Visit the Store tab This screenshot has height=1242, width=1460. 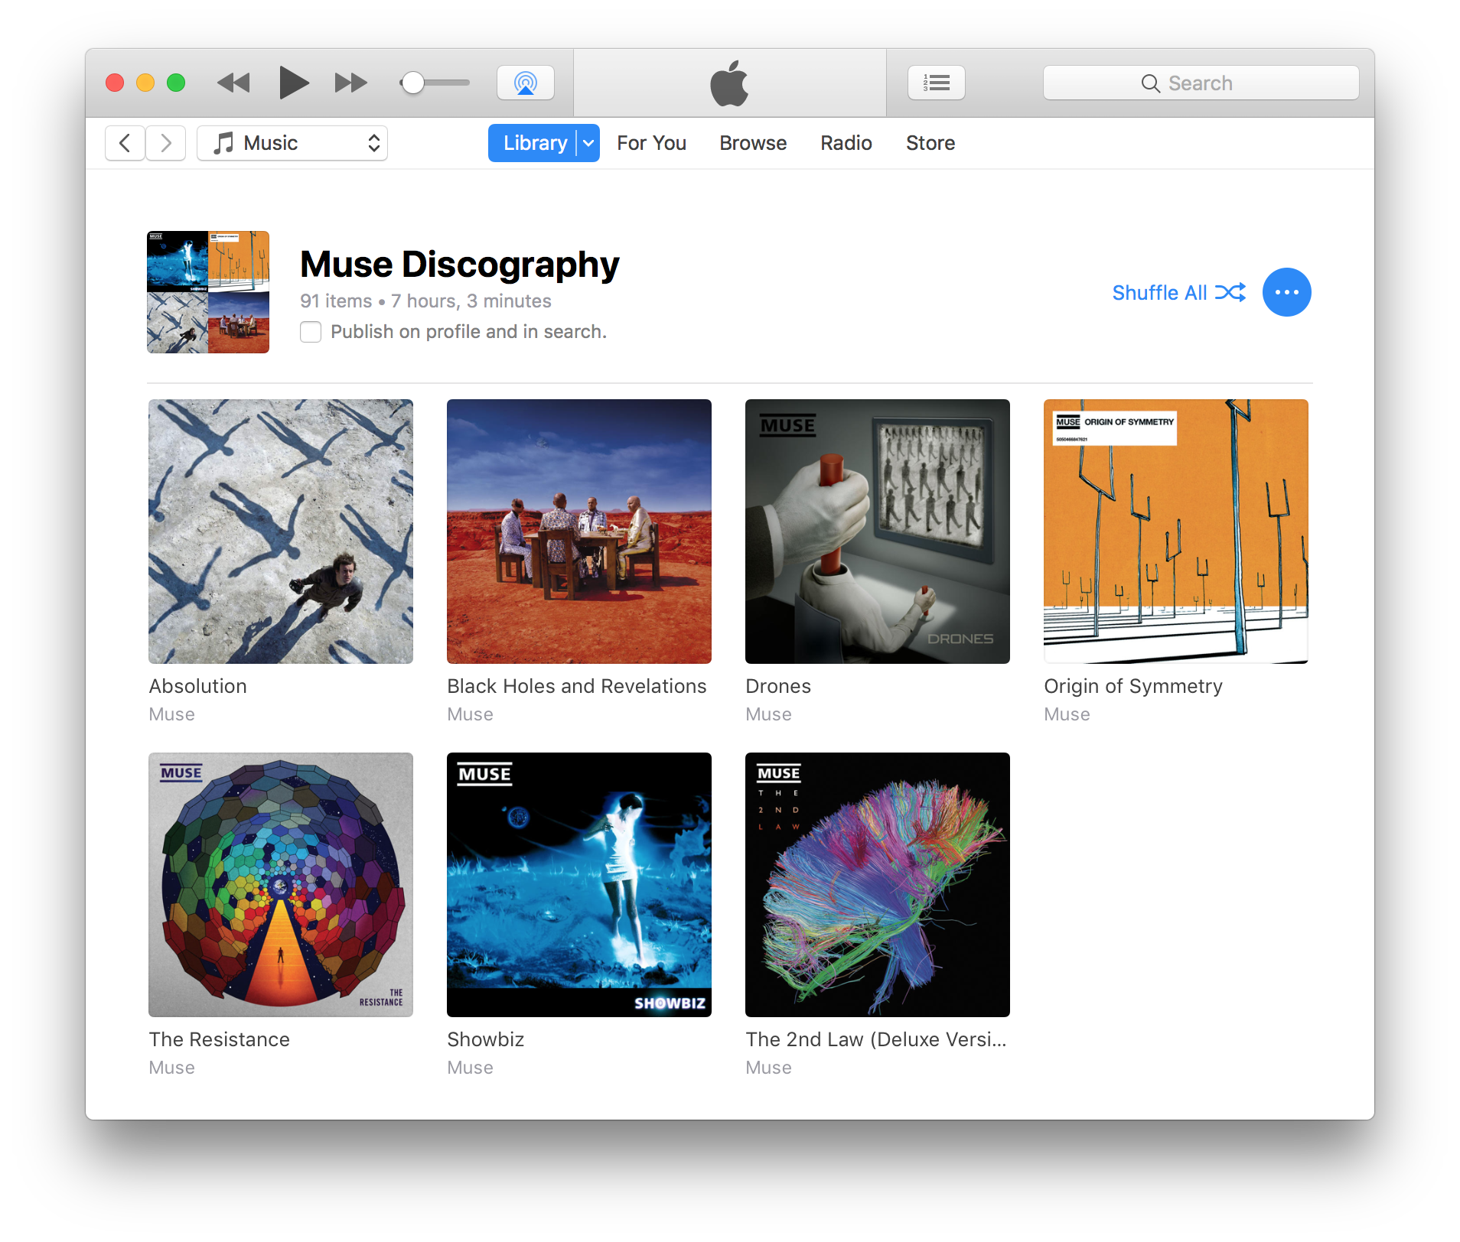click(930, 143)
